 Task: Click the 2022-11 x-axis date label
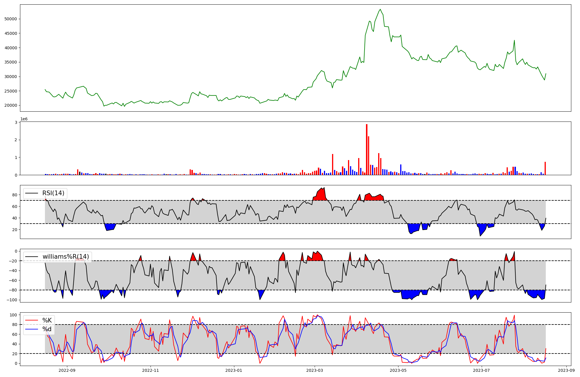[x=150, y=370]
